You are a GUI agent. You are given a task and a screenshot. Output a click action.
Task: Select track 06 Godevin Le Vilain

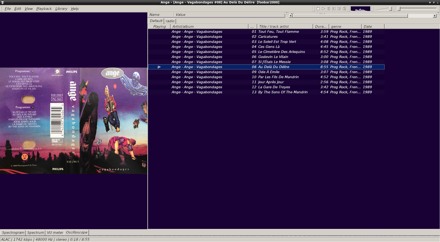pyautogui.click(x=266, y=57)
